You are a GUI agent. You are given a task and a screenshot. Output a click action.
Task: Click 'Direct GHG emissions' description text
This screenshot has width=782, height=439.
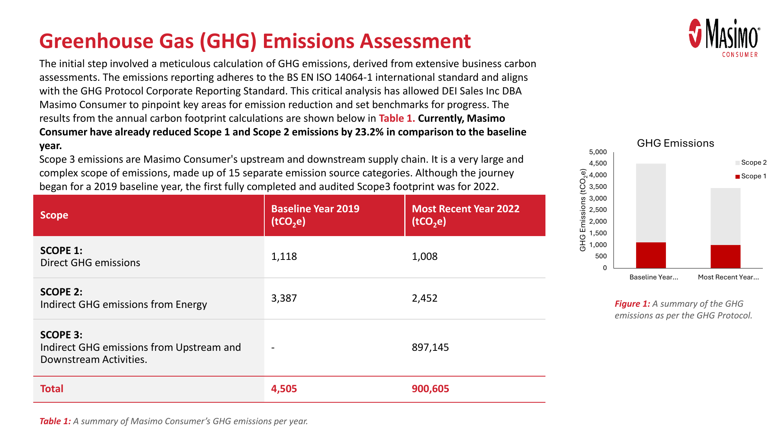click(90, 263)
